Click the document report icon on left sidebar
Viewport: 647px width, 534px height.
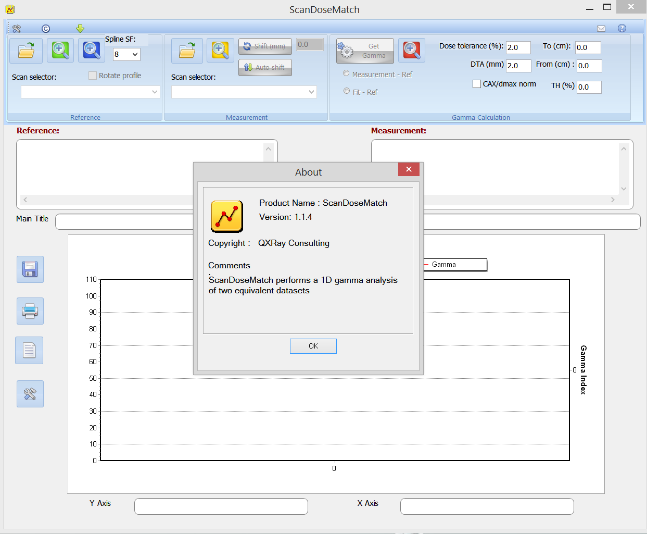30,350
